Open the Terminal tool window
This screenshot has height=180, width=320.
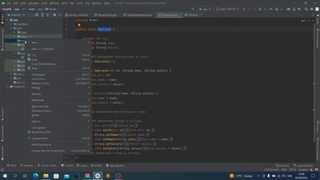[67, 165]
